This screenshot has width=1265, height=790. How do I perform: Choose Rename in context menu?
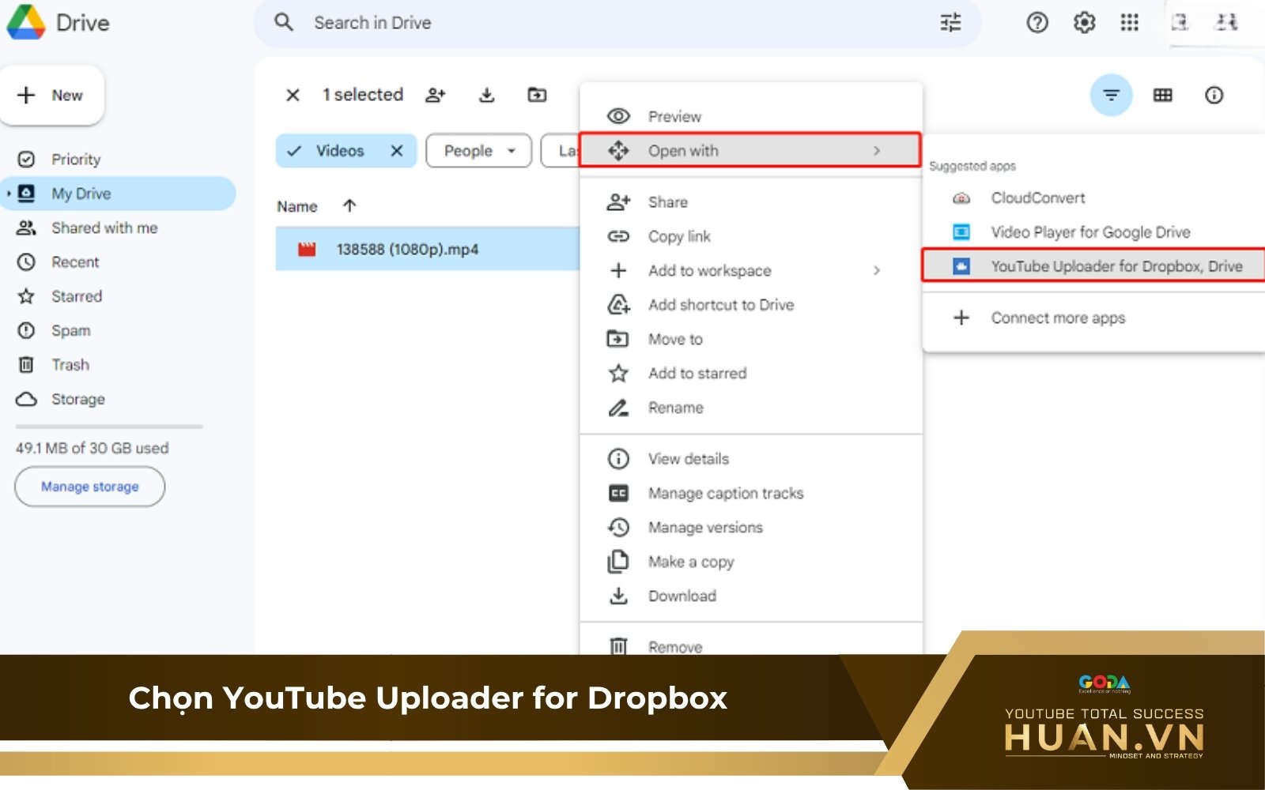751,408
